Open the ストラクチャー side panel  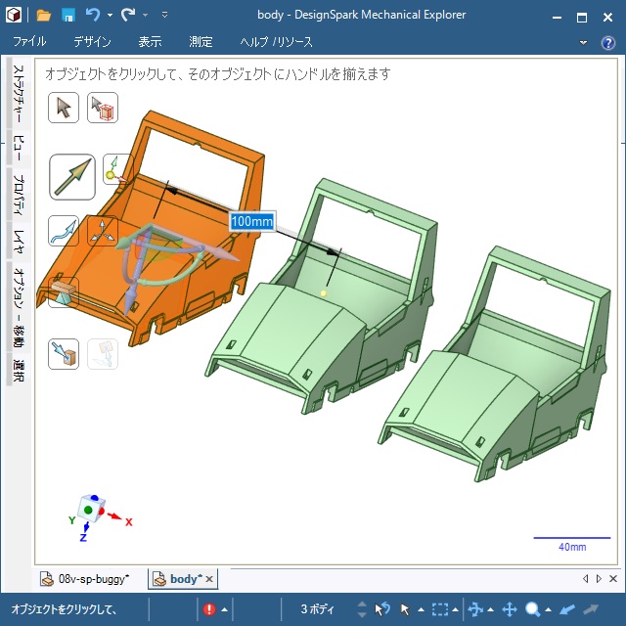pos(19,95)
